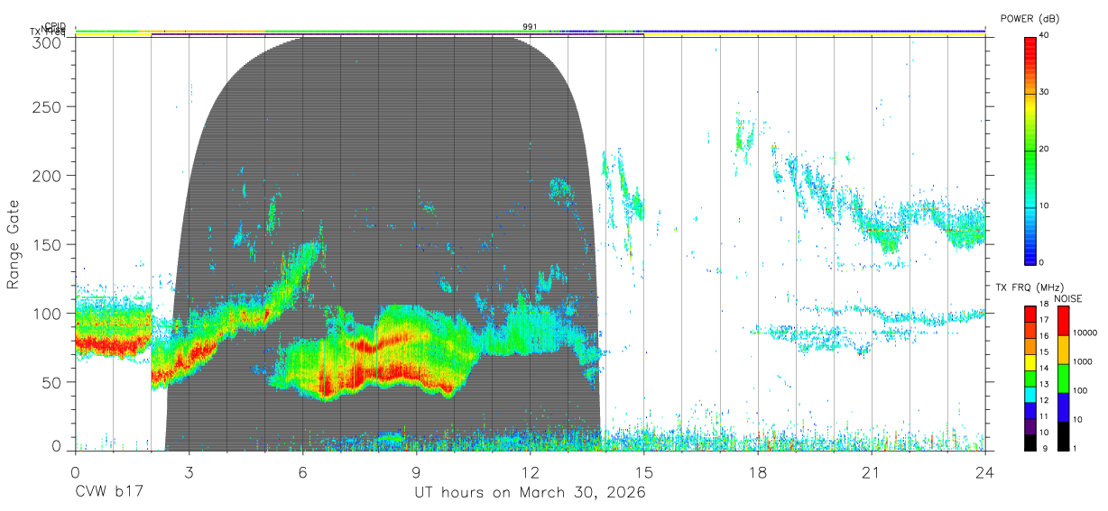
Task: Pick the red 17–18 MHz frequency swatch
Action: [x=1030, y=314]
